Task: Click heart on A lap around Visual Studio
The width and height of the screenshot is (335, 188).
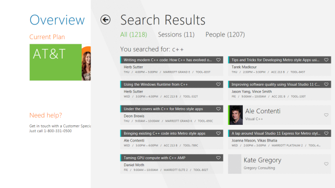Action: 326,134
